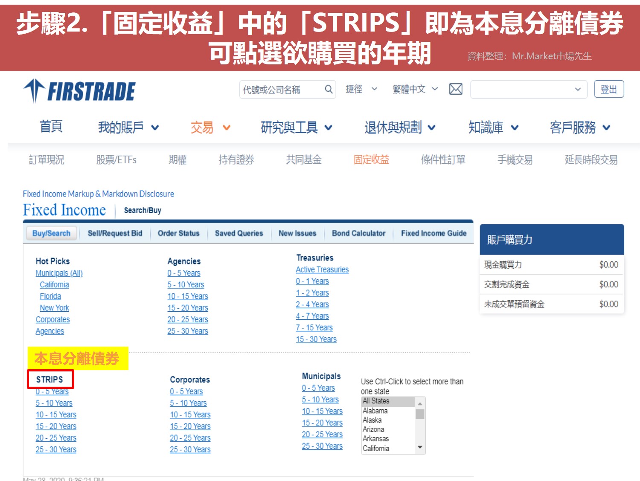Open the account selector combo box
The width and height of the screenshot is (640, 481).
529,89
